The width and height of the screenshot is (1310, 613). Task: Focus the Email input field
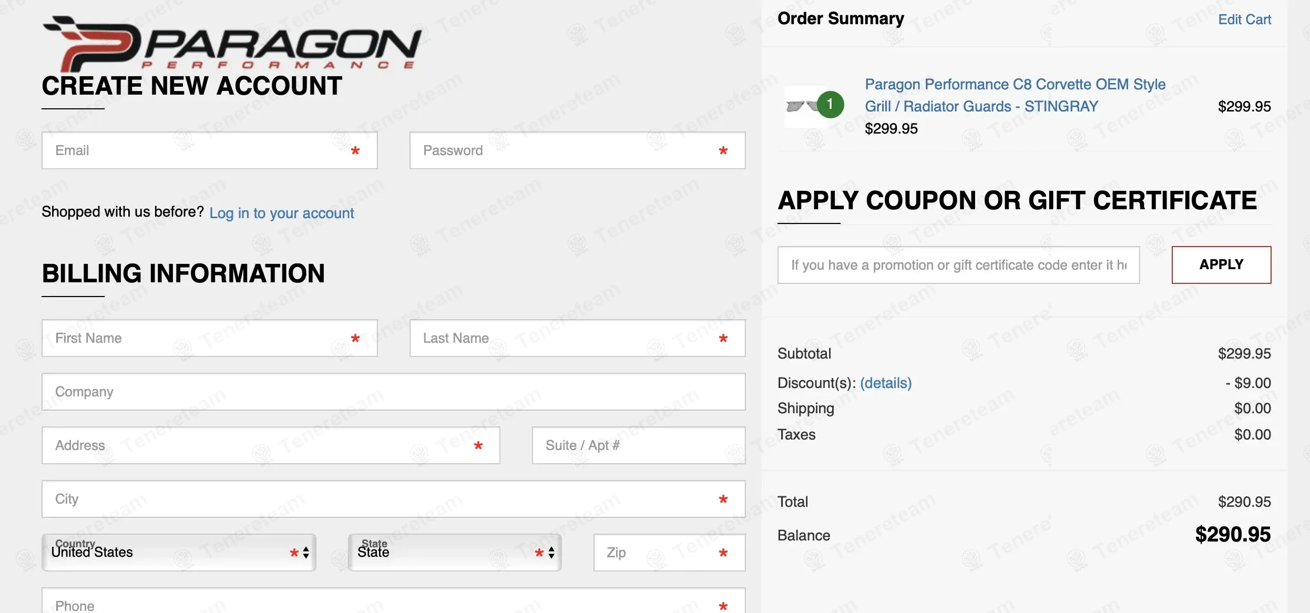(200, 150)
